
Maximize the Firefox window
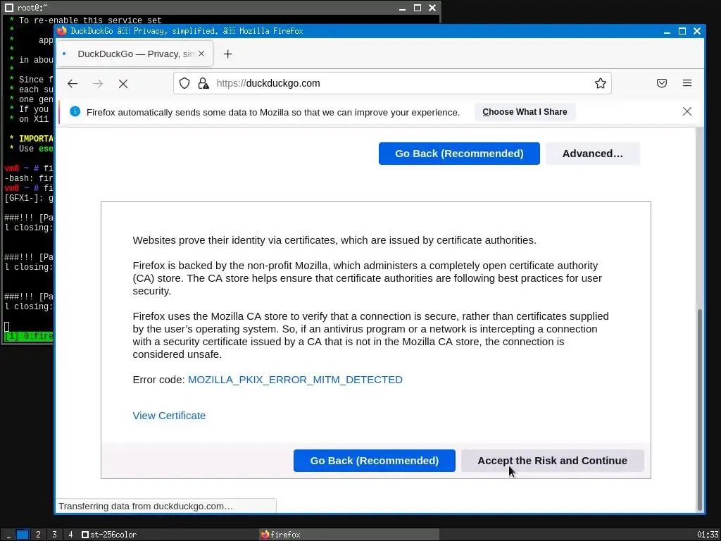pyautogui.click(x=682, y=31)
